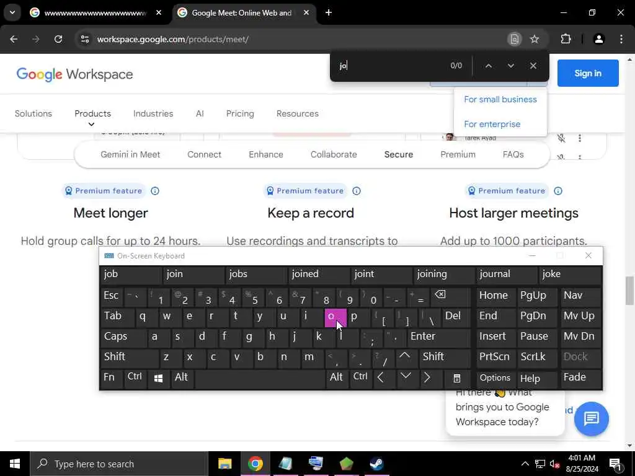Jump to Enhance section
The image size is (635, 476).
(266, 154)
